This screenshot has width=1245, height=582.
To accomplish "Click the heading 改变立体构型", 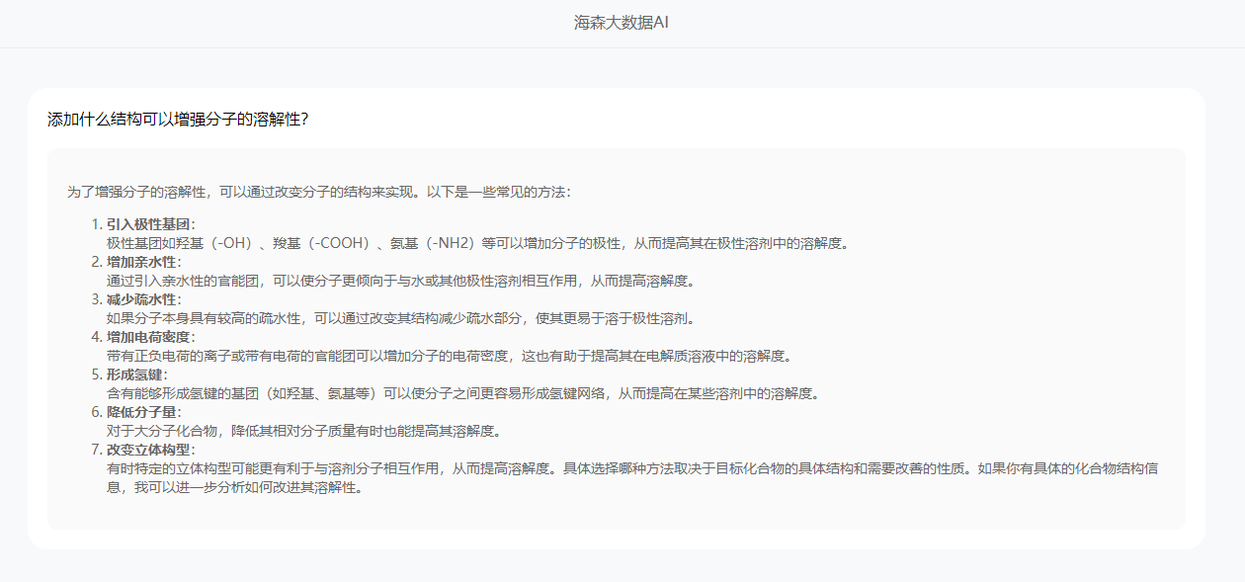I will point(150,450).
